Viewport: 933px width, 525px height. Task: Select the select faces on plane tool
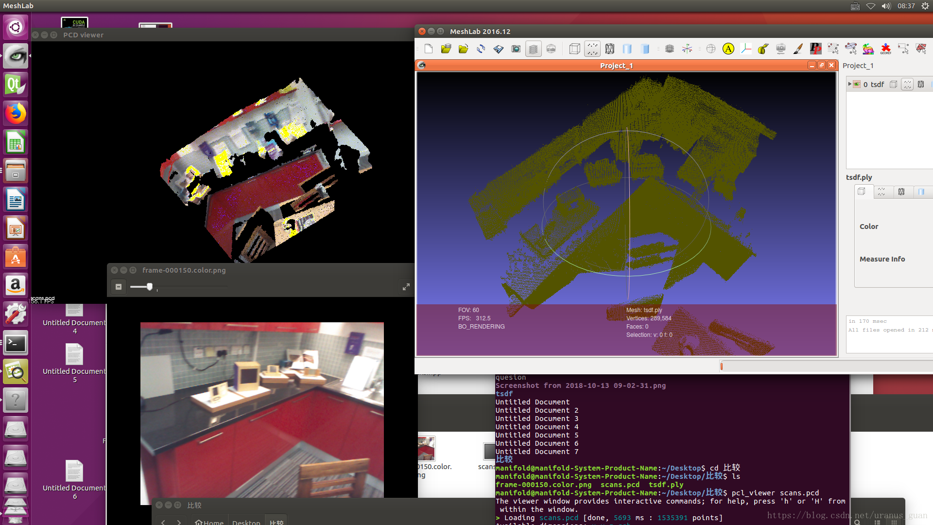click(x=850, y=49)
